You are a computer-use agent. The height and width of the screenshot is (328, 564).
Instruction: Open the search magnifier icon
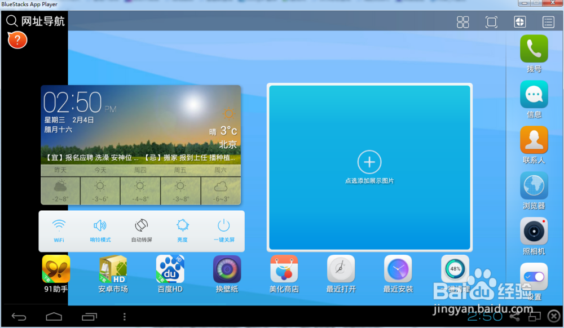(x=11, y=21)
